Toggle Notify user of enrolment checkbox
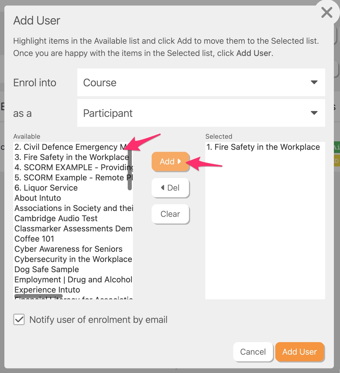Image resolution: width=340 pixels, height=373 pixels. point(19,319)
